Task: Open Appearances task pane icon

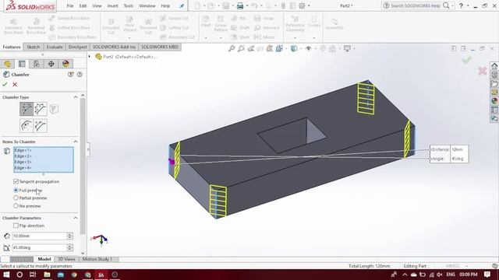Action: pyautogui.click(x=494, y=101)
